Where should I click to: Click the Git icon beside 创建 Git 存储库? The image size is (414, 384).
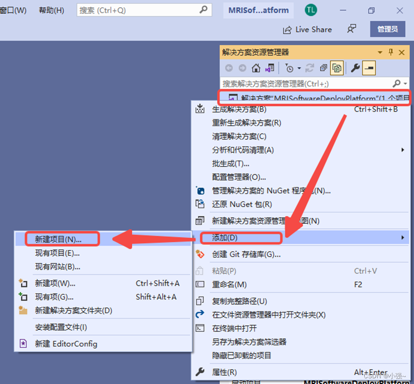tap(200, 254)
